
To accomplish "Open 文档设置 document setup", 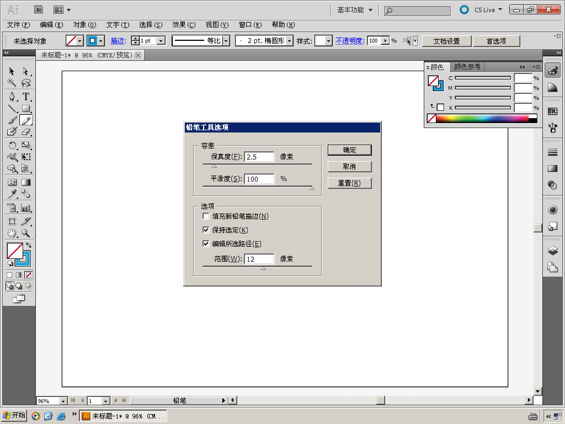I will (447, 41).
